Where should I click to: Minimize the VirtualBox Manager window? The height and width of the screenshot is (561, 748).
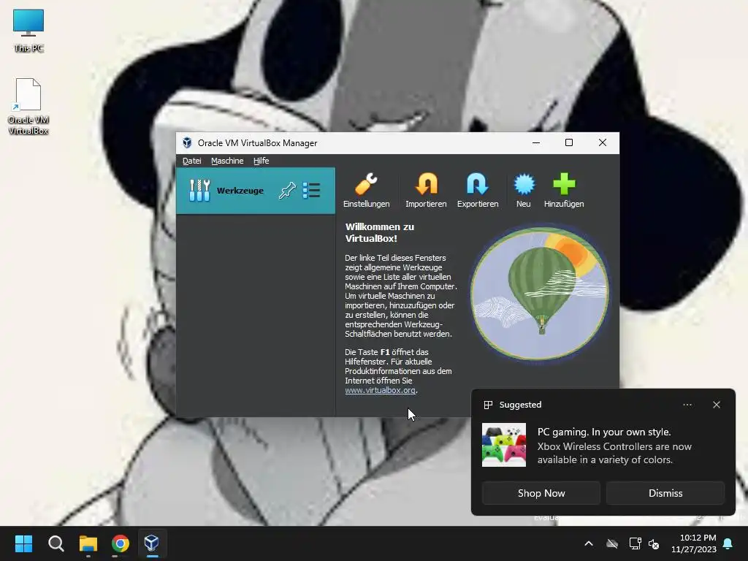coord(536,142)
